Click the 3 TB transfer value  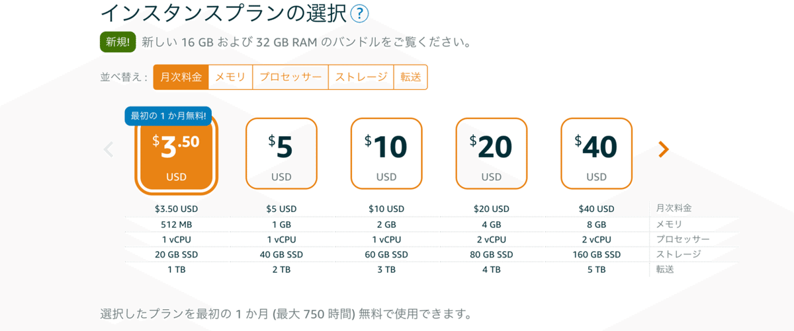(x=386, y=270)
